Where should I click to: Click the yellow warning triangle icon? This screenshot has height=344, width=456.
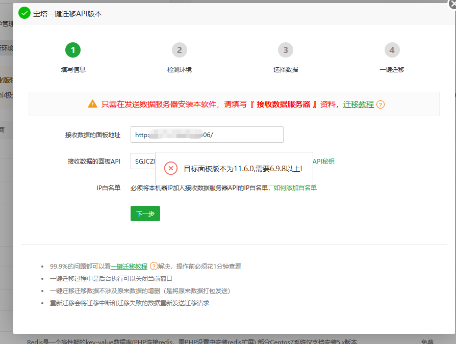(92, 104)
